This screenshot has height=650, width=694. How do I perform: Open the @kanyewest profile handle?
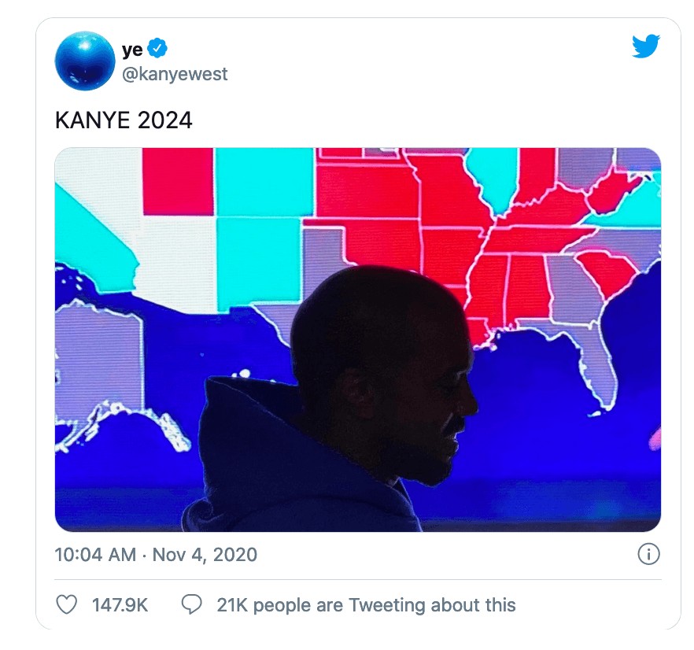pos(175,73)
